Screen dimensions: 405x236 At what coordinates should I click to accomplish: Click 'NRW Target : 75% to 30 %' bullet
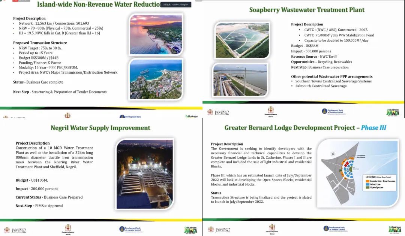(x=40, y=48)
